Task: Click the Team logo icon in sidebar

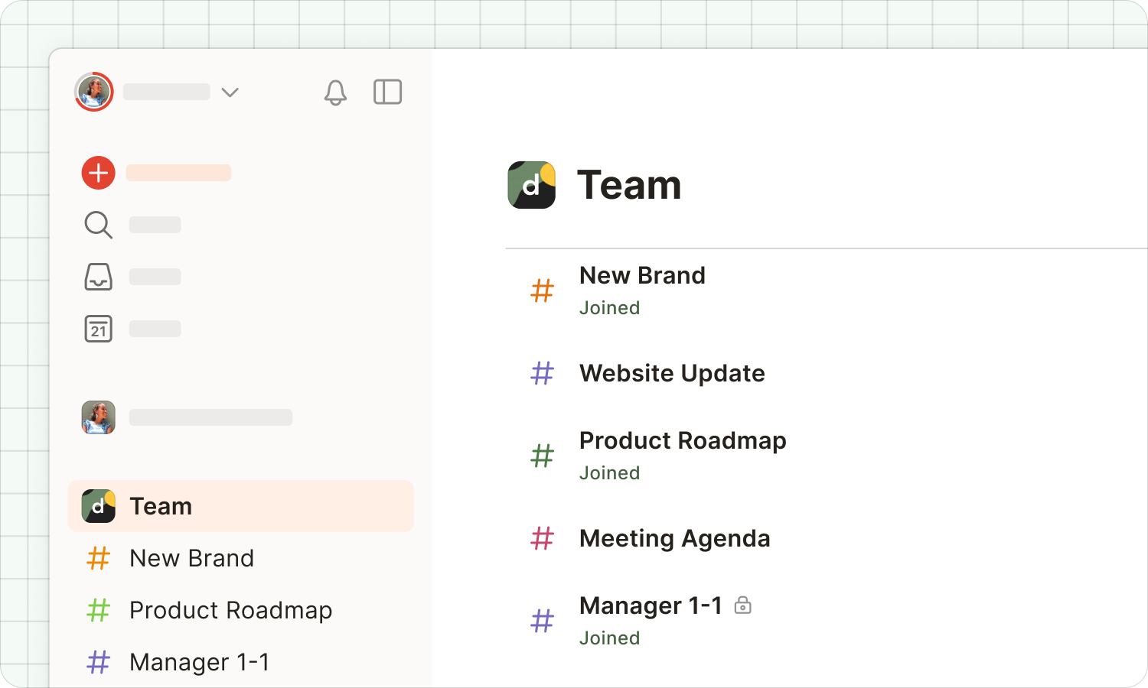Action: [99, 506]
